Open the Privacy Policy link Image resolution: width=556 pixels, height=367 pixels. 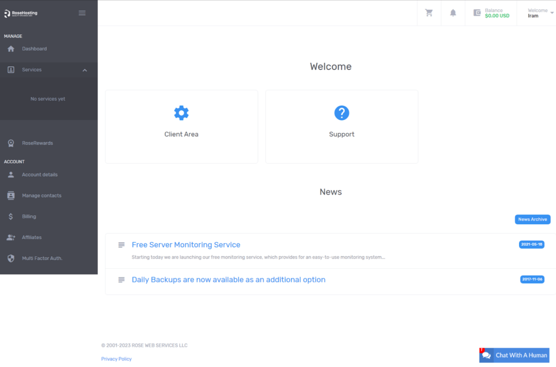point(116,358)
